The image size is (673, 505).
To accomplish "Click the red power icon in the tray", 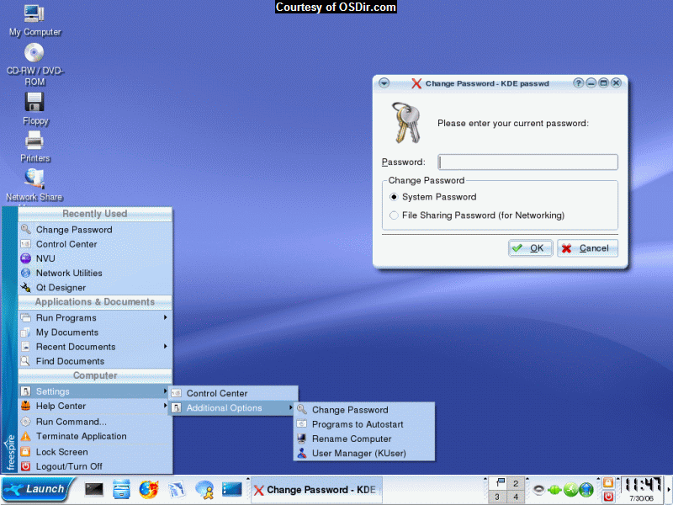I will 608,497.
